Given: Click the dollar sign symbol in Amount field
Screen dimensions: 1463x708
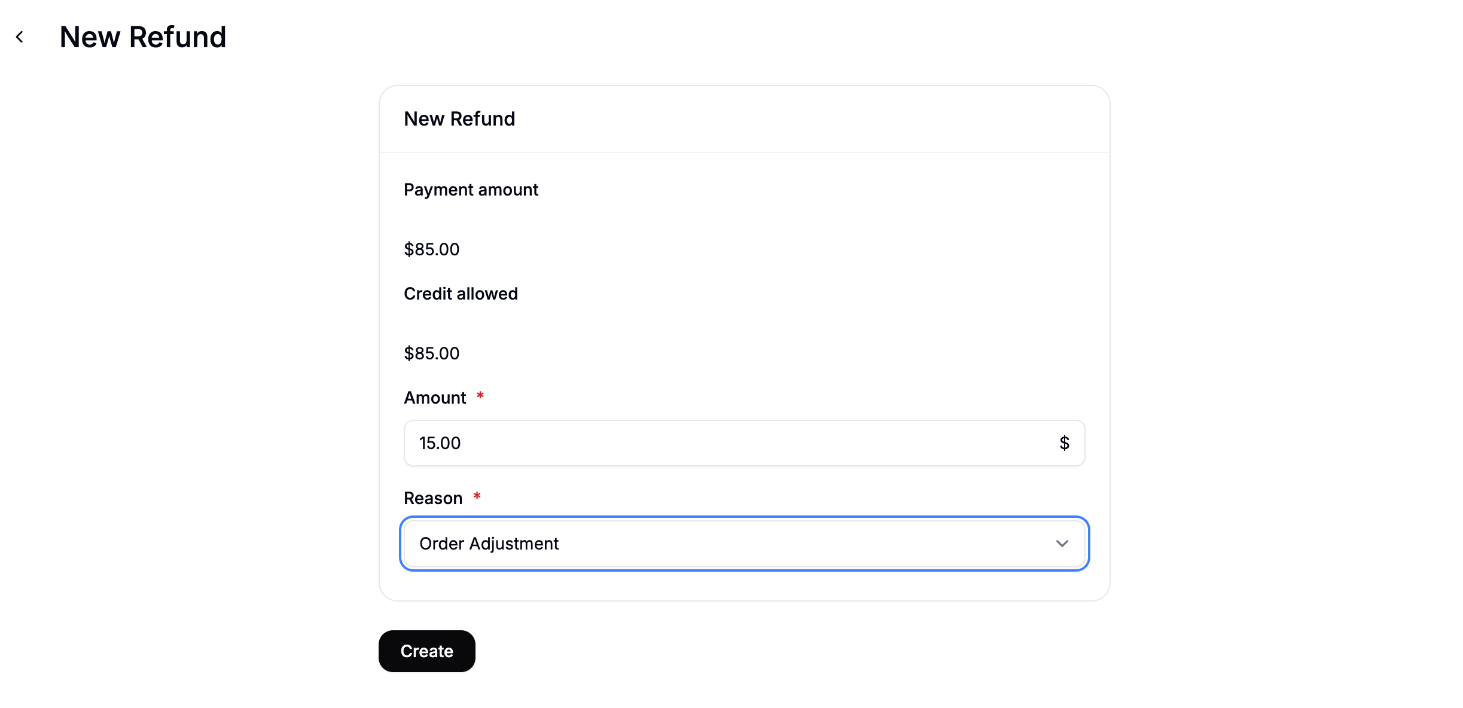Looking at the screenshot, I should (x=1064, y=443).
